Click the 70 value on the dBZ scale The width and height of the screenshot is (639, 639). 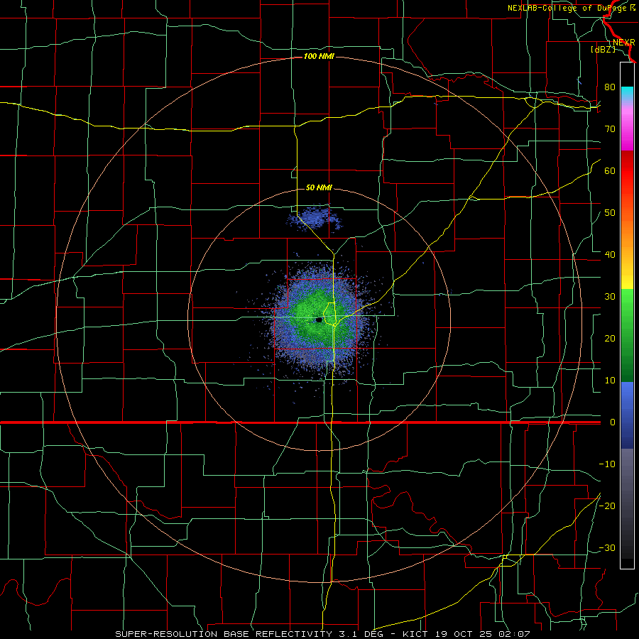[610, 129]
